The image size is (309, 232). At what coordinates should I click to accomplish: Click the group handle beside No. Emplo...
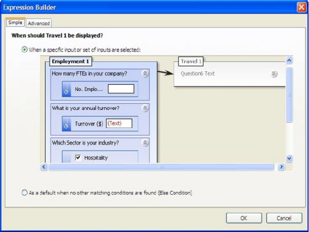67,89
